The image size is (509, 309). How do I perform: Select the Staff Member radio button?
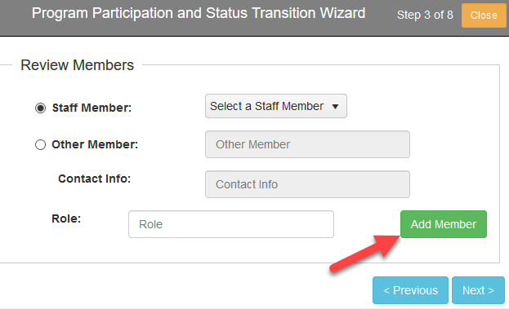pos(40,108)
